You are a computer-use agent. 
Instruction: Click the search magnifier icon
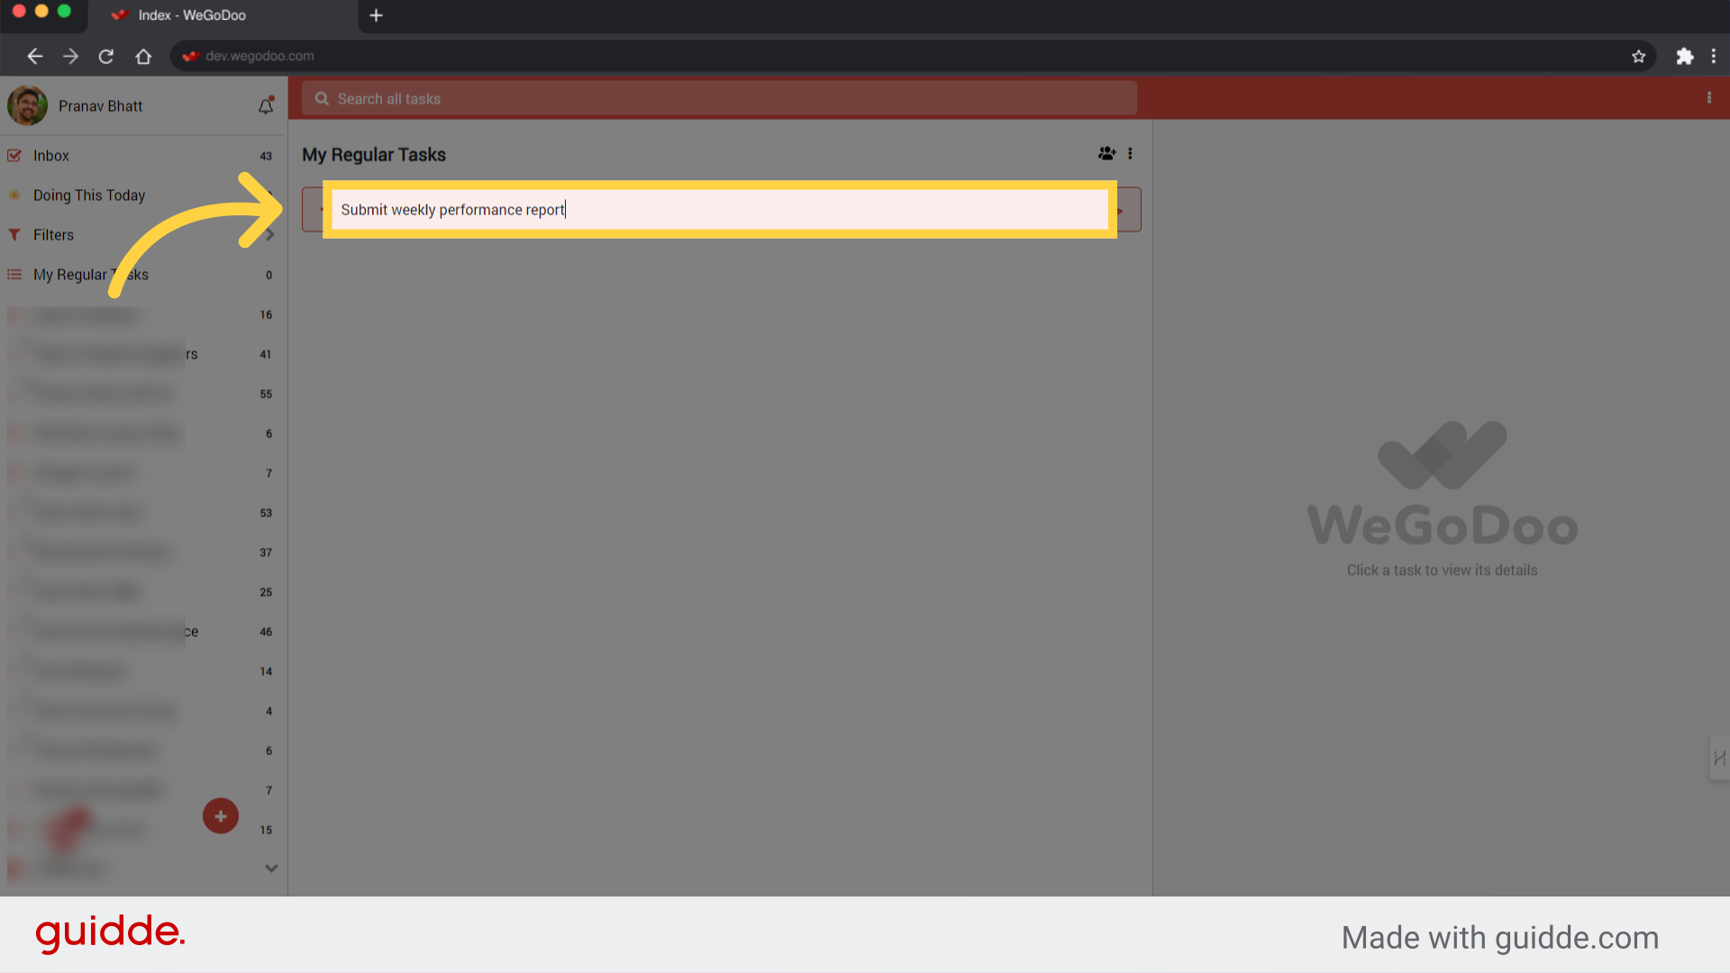pos(321,97)
